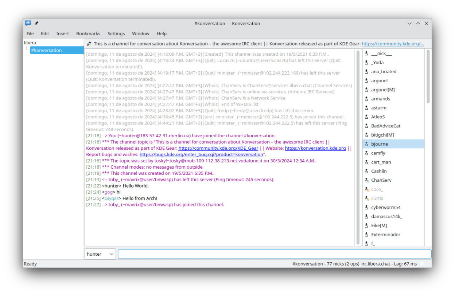Click the user icon beside ChanServ
The height and width of the screenshot is (295, 455).
point(367,180)
